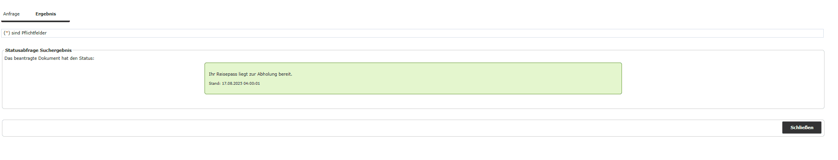Select the Ergebnis tab
Viewport: 838px width, 160px height.
pos(46,14)
